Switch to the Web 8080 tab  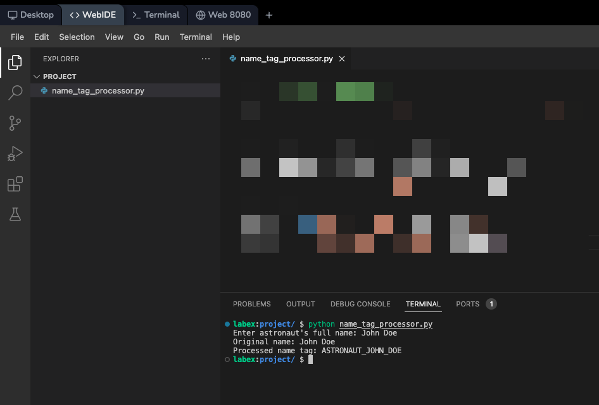(225, 15)
